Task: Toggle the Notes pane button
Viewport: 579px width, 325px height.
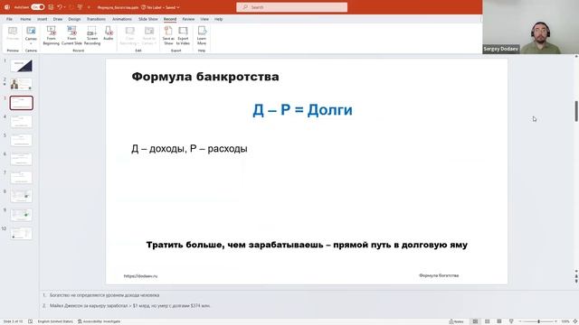Action: (x=456, y=321)
